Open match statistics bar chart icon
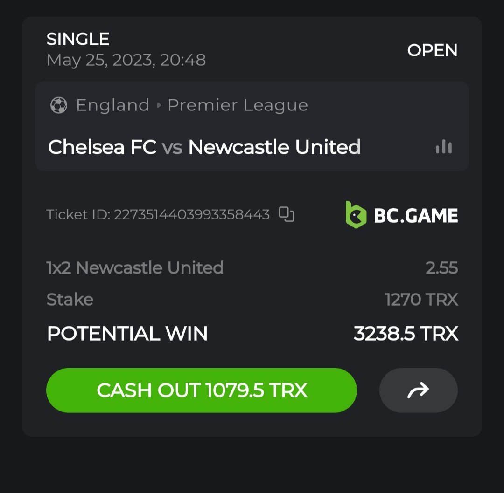Viewport: 504px width, 493px height. tap(443, 147)
